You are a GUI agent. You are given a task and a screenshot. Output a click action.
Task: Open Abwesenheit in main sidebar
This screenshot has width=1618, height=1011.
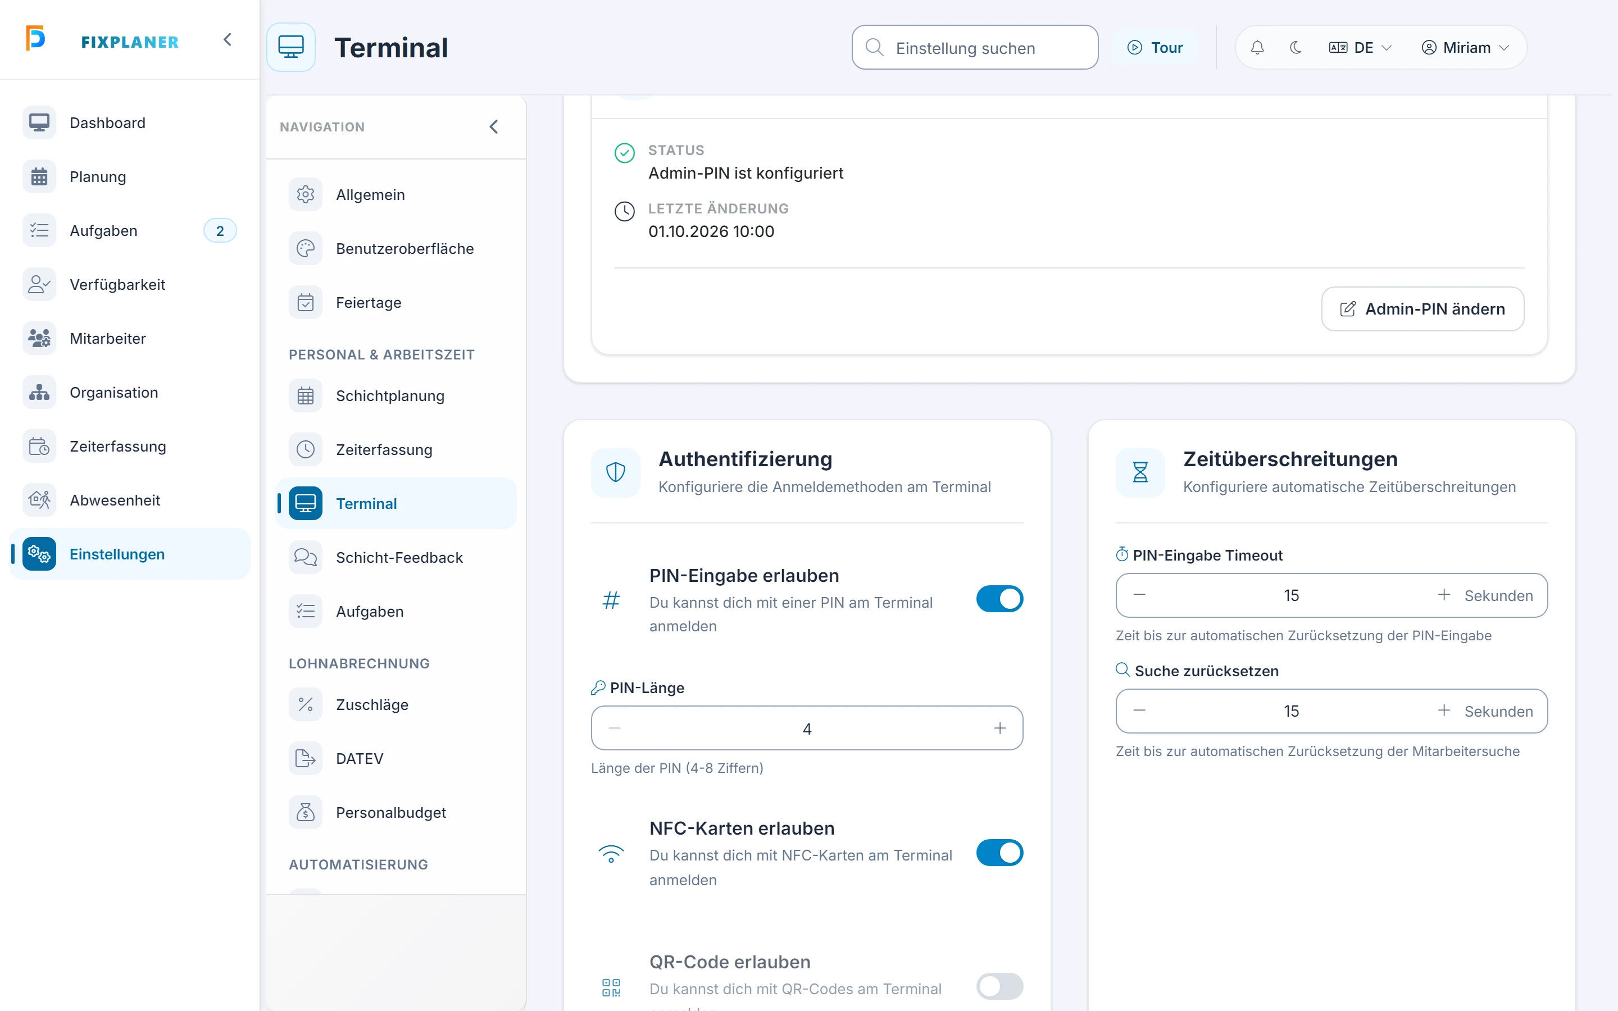coord(130,500)
